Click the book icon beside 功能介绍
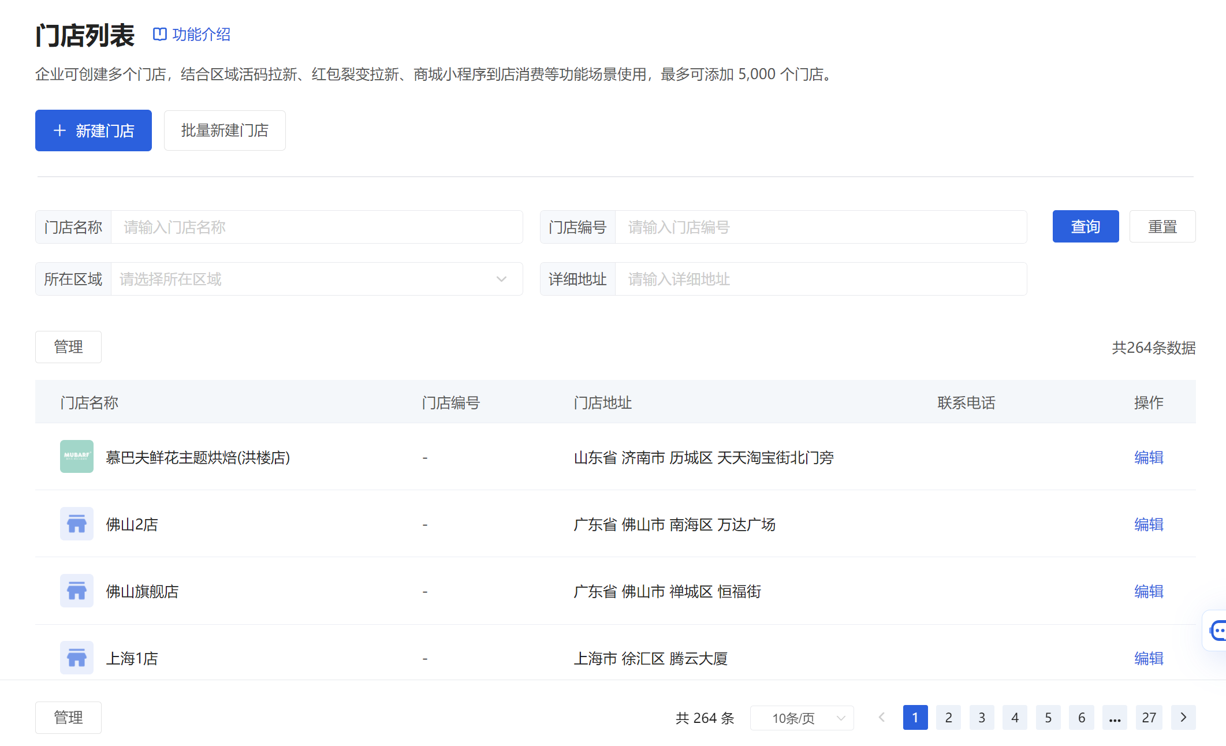The height and width of the screenshot is (746, 1226). click(x=159, y=34)
